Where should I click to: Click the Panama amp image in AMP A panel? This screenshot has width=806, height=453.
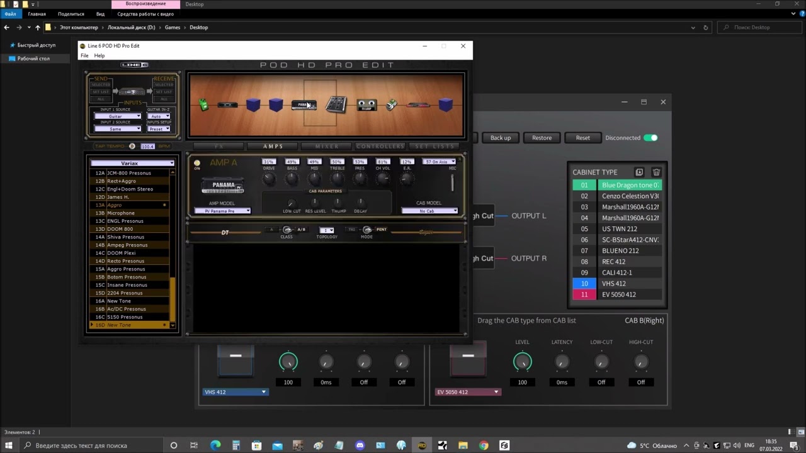[x=223, y=186]
